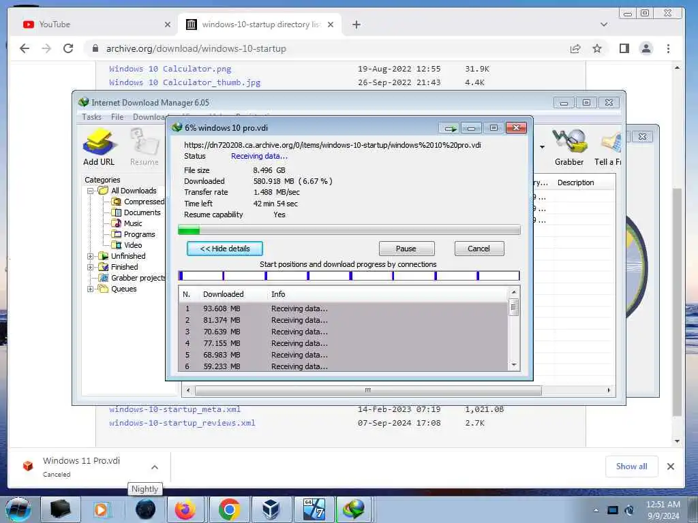Select the Music category

[127, 223]
